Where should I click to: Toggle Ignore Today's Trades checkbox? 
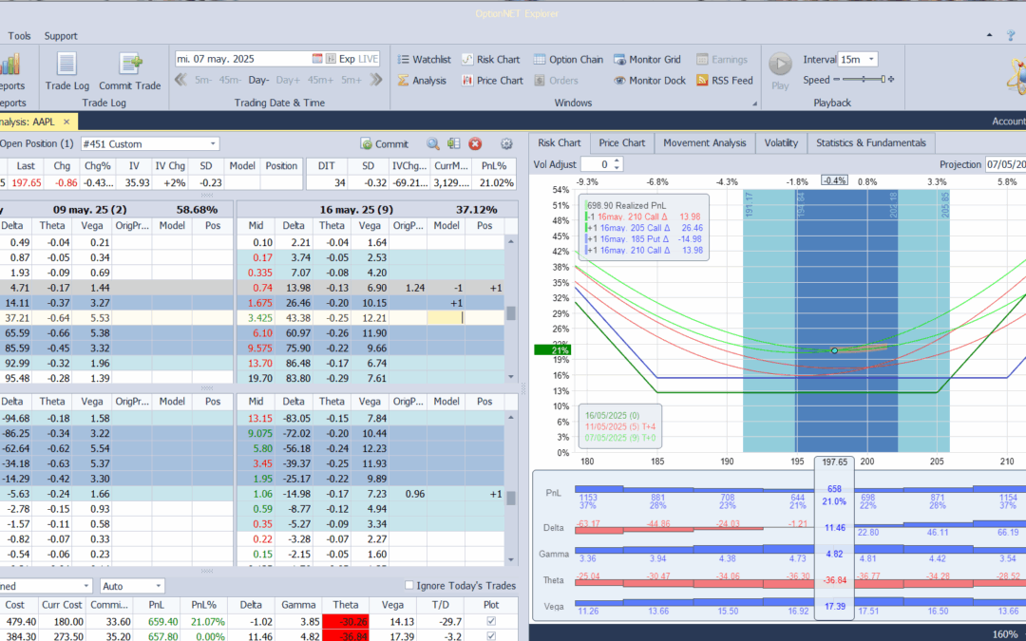(408, 585)
